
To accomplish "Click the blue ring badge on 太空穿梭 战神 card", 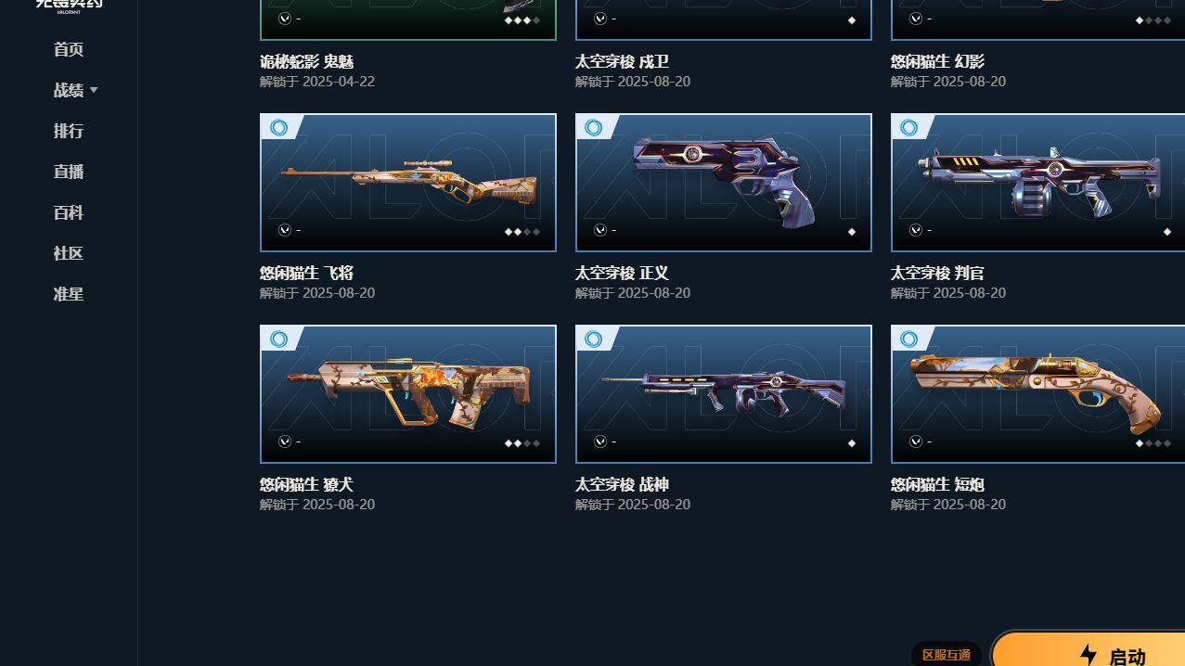I will click(594, 339).
